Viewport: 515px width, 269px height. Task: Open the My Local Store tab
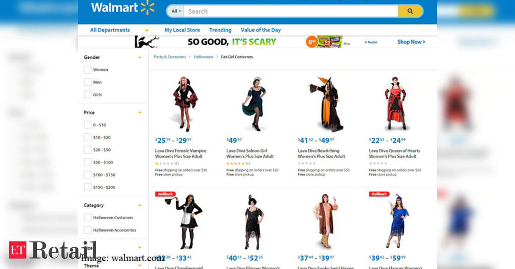182,30
